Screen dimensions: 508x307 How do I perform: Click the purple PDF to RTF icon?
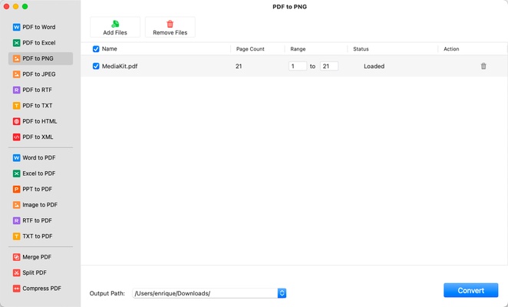(16, 90)
